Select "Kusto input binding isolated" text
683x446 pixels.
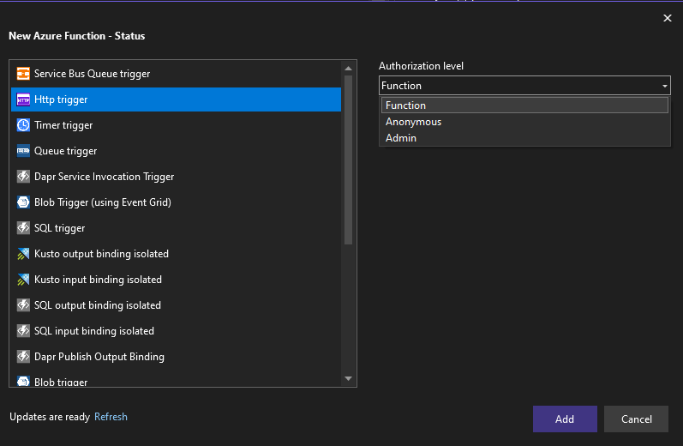click(98, 280)
